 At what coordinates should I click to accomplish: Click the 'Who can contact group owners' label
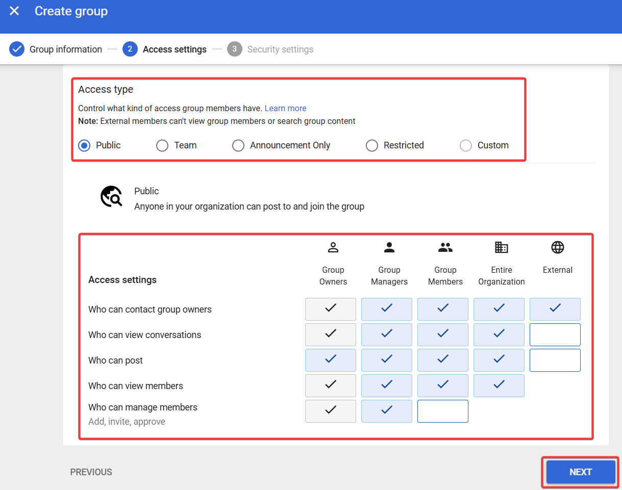pos(150,310)
